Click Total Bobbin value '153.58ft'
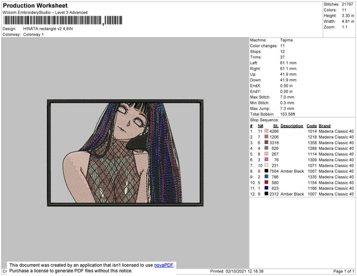Viewport: 357px width, 276px height. tap(287, 114)
